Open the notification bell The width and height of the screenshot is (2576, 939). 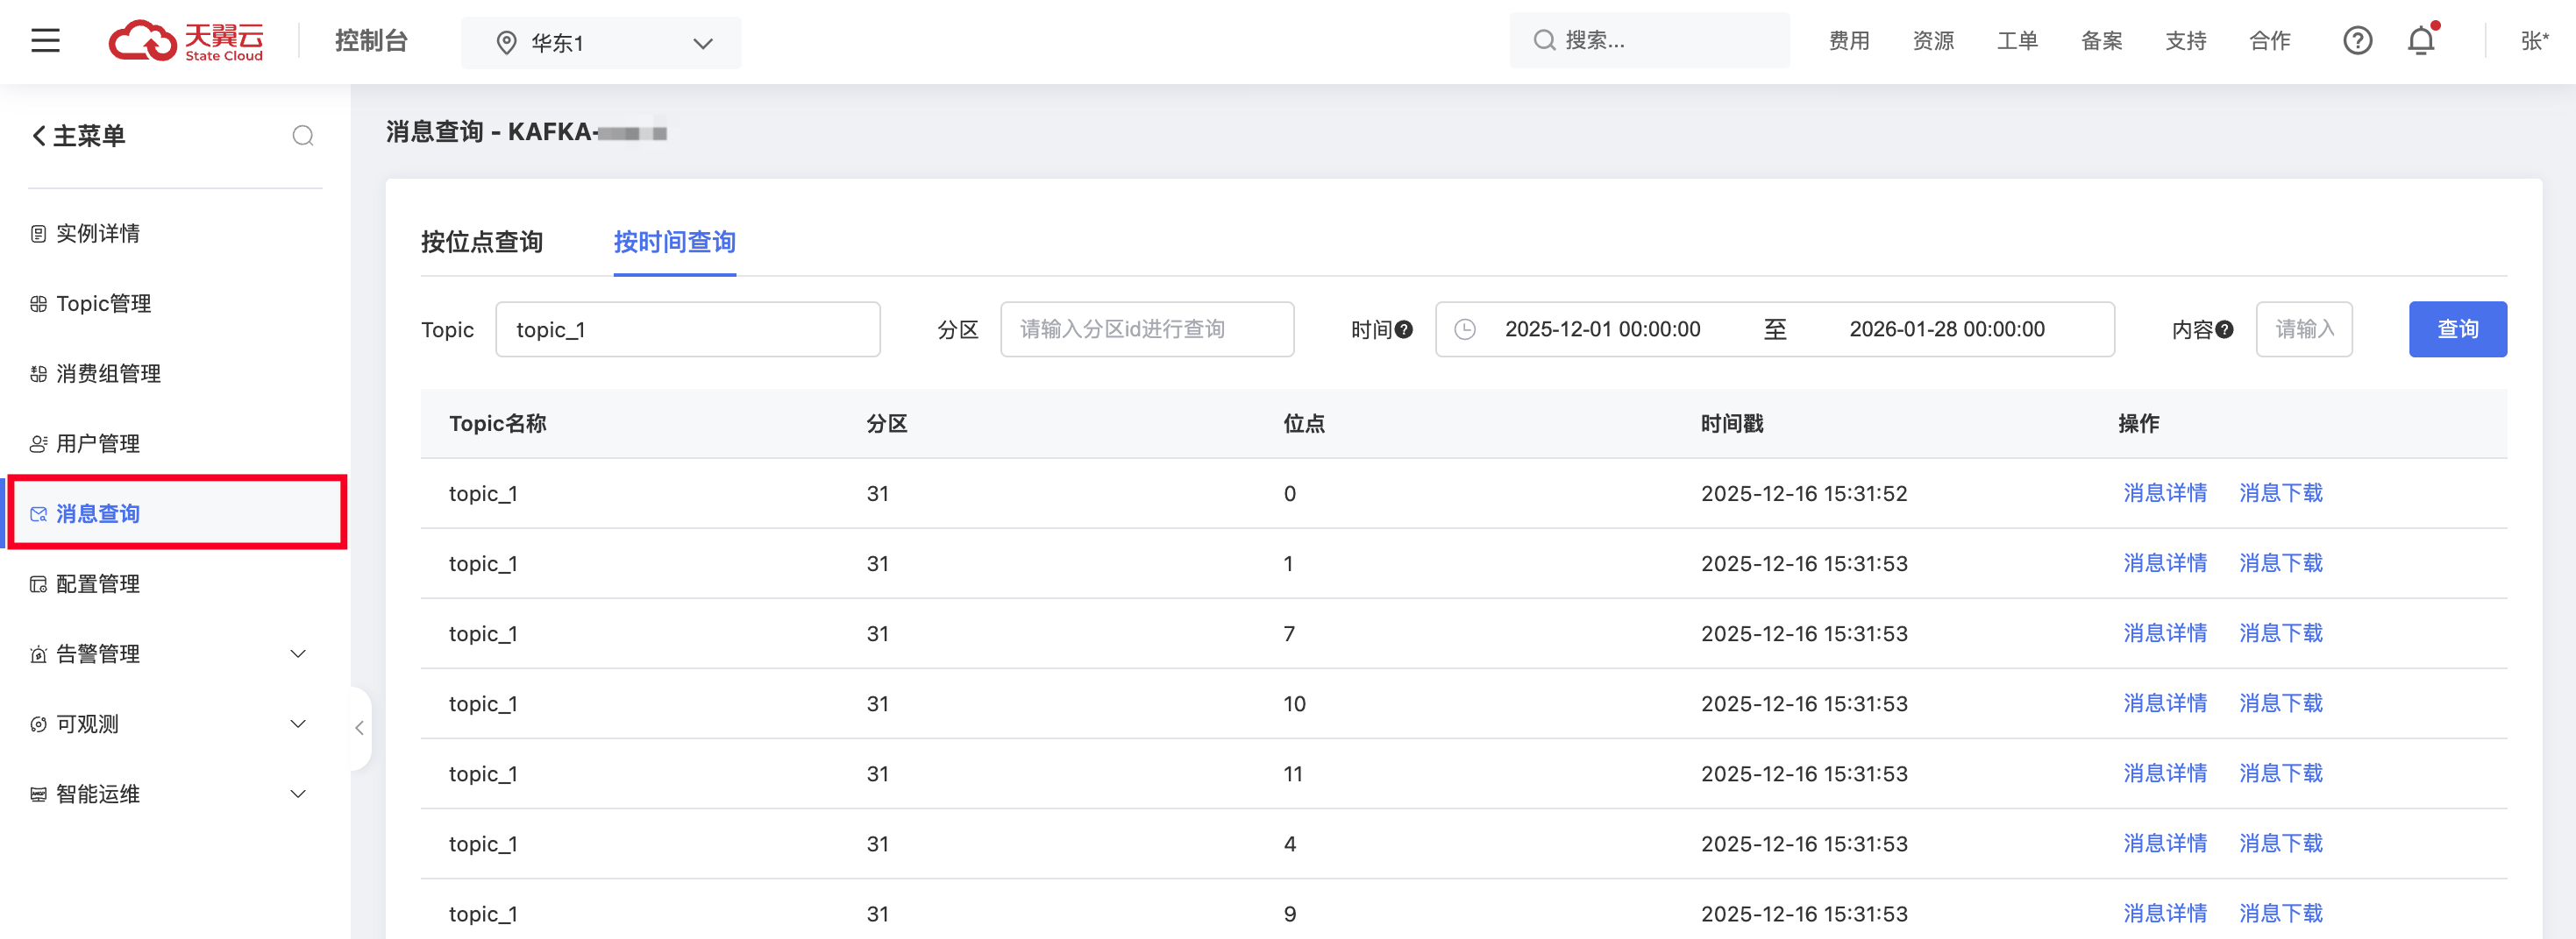[2421, 41]
